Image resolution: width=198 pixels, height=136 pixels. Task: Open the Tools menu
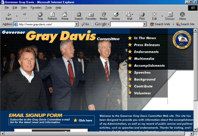(49, 8)
